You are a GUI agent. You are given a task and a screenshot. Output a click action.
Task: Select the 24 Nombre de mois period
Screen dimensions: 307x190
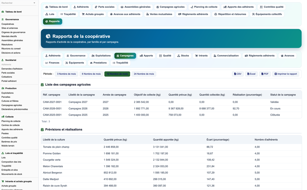(x=144, y=74)
